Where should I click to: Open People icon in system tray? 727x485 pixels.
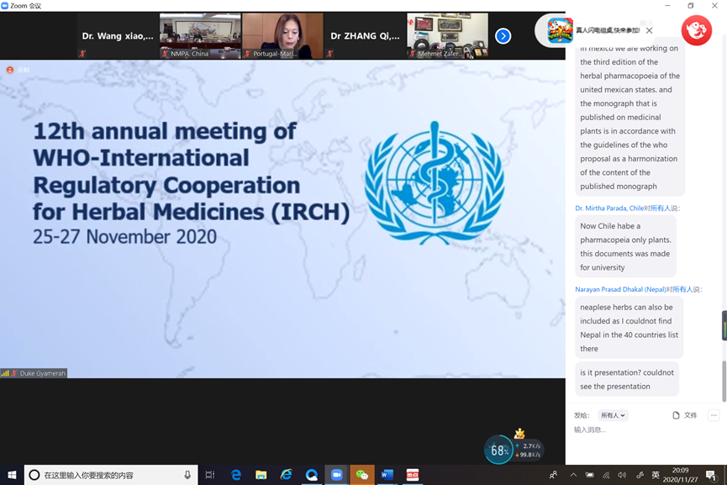pyautogui.click(x=554, y=475)
